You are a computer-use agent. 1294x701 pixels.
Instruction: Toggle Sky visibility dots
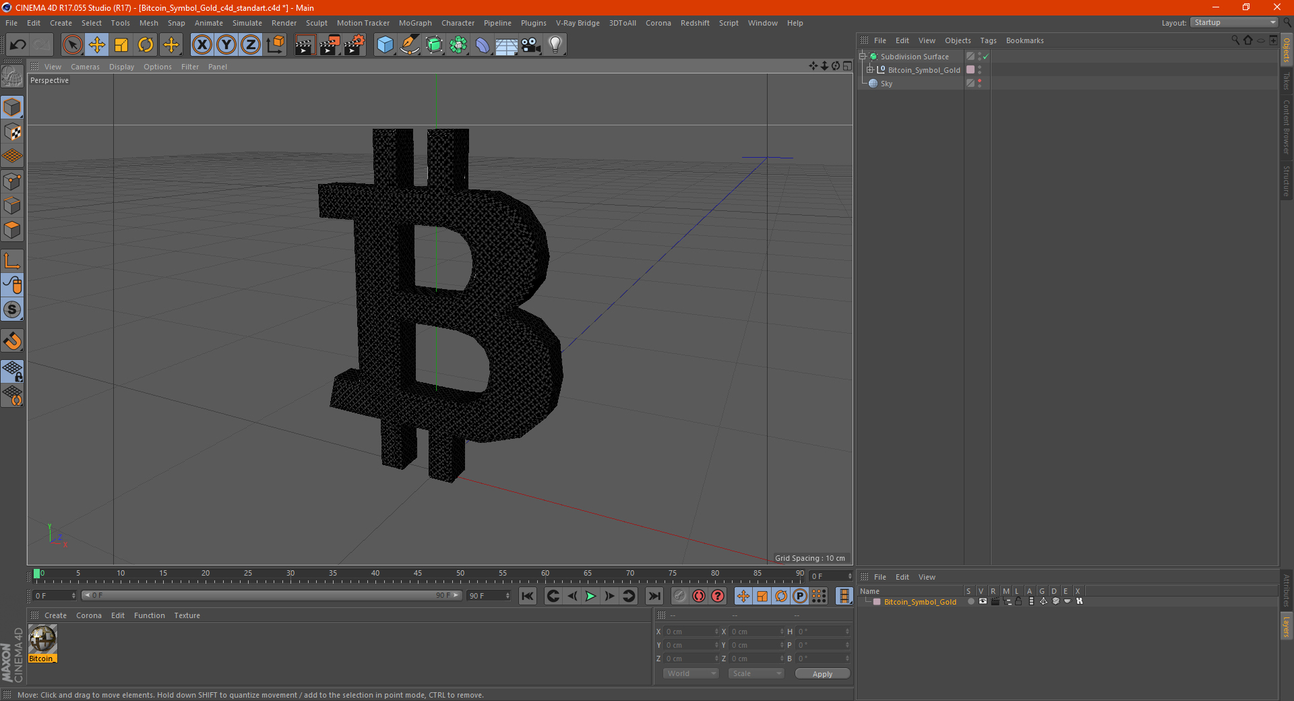979,84
